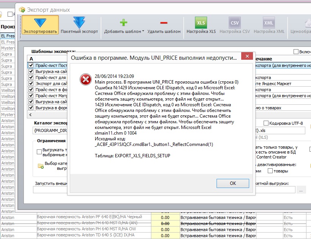This screenshot has width=311, height=239.
Task: Click the Экспортировать toolbar button
Action: click(x=40, y=25)
